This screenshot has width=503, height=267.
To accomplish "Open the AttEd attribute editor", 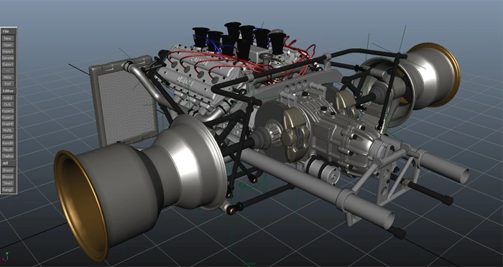I will click(8, 98).
